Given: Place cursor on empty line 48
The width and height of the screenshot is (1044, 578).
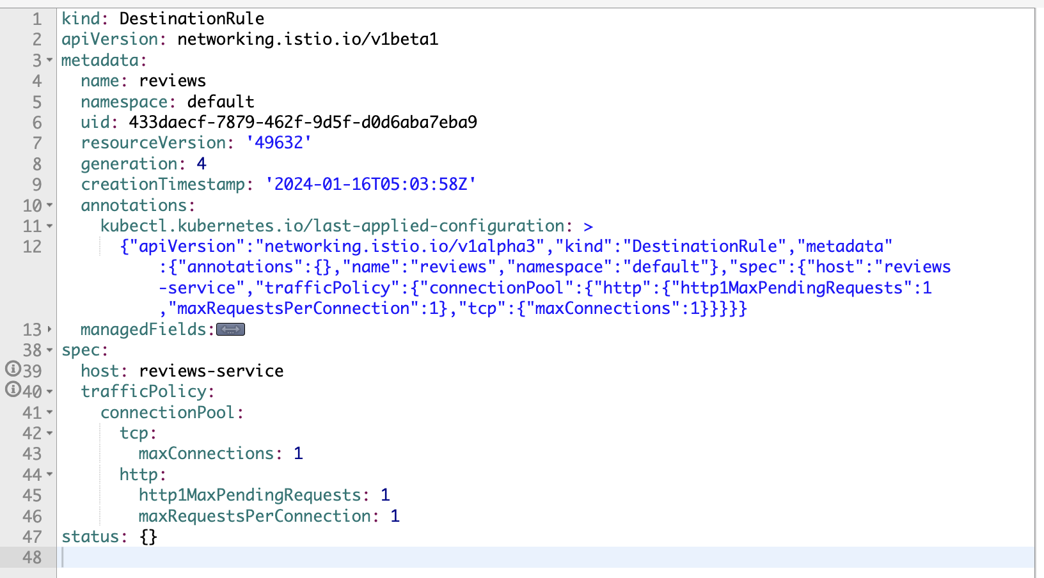Looking at the screenshot, I should (x=545, y=557).
